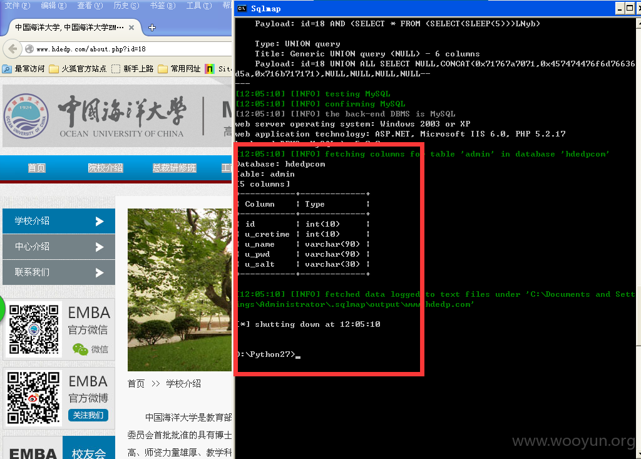Open the 历史 menu in Firefox
The image size is (641, 459).
point(126,5)
